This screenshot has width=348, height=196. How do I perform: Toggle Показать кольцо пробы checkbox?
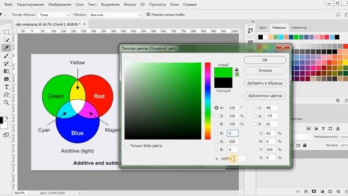point(148,15)
